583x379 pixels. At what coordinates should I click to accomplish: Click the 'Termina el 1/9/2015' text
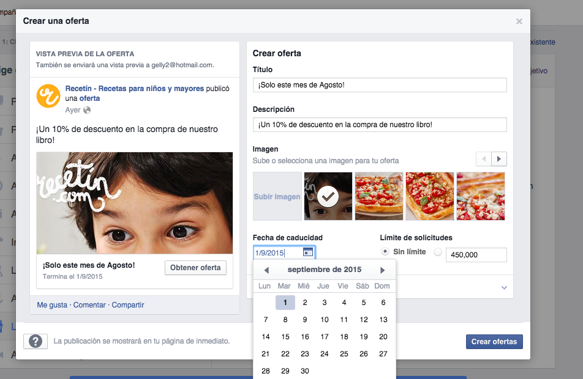(72, 276)
